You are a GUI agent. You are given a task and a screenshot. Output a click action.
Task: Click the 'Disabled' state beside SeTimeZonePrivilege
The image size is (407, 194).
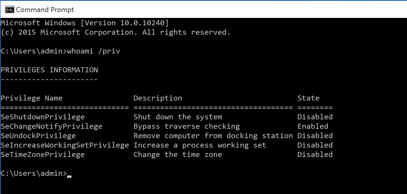[315, 155]
